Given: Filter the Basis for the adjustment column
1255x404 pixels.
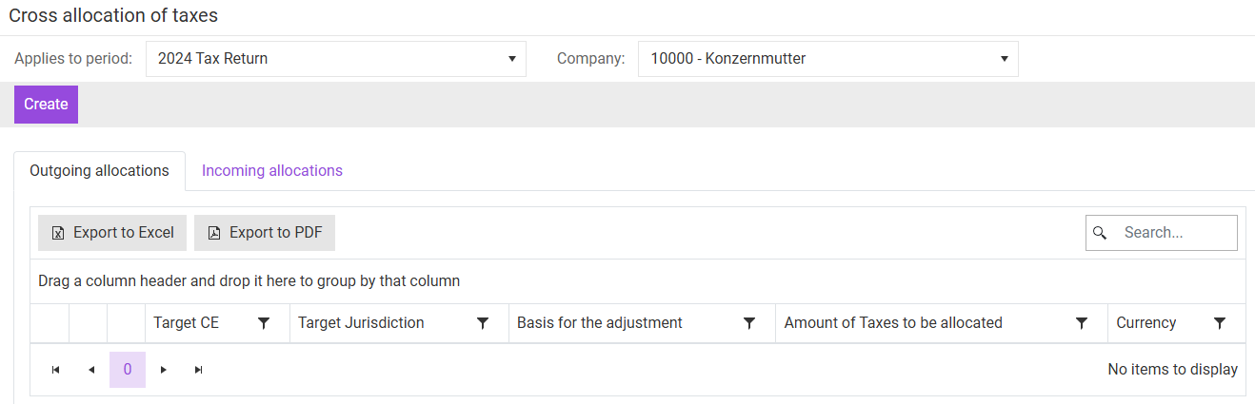Looking at the screenshot, I should [749, 323].
